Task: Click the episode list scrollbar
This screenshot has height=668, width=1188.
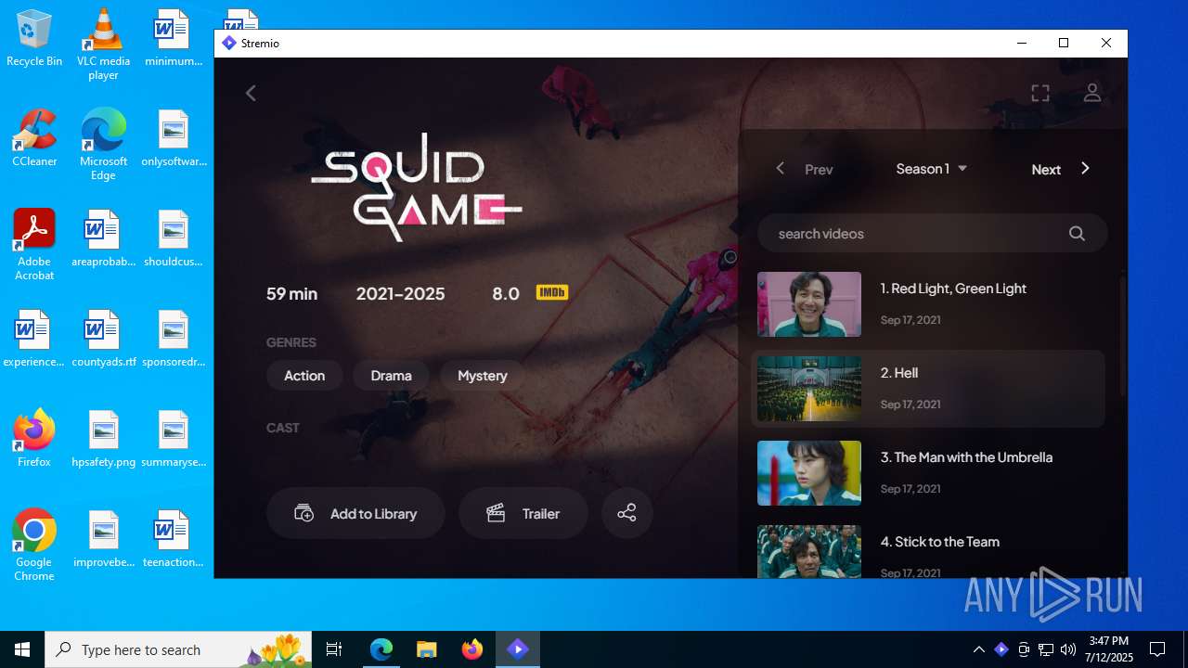Action: tap(1123, 334)
